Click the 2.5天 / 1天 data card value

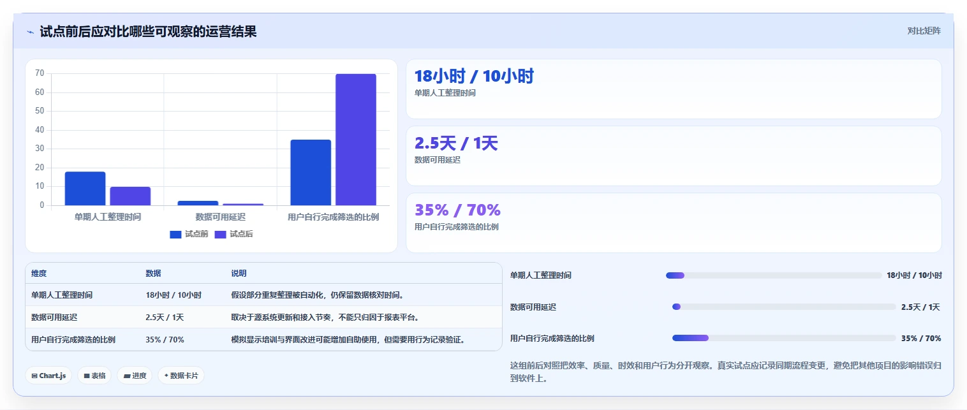[456, 143]
